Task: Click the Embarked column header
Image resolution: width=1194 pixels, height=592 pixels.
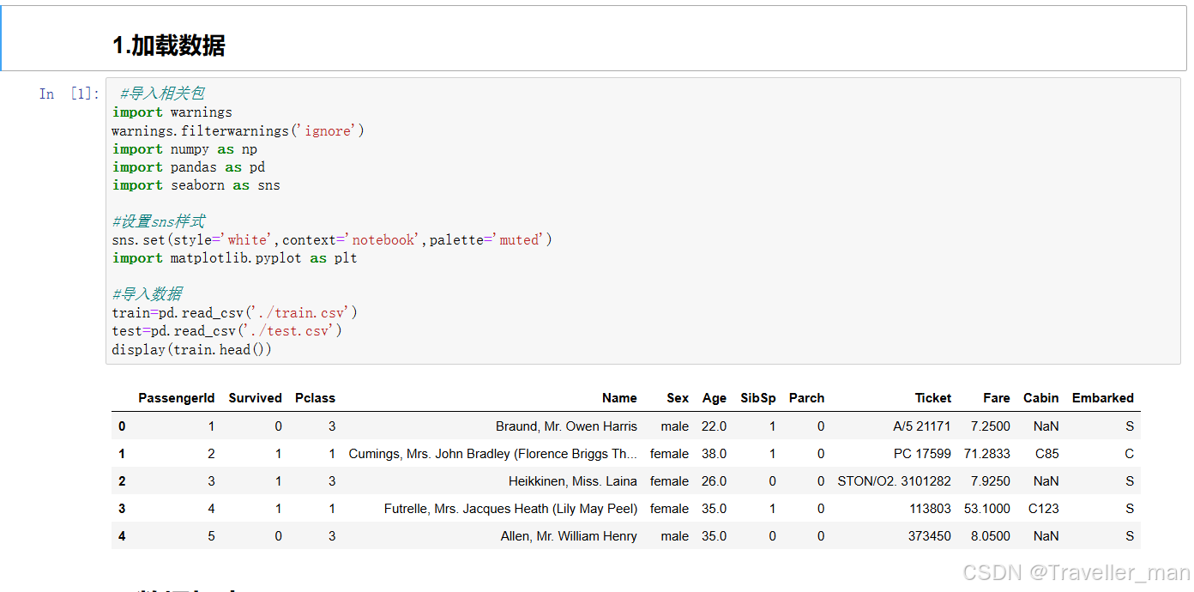Action: tap(1103, 398)
